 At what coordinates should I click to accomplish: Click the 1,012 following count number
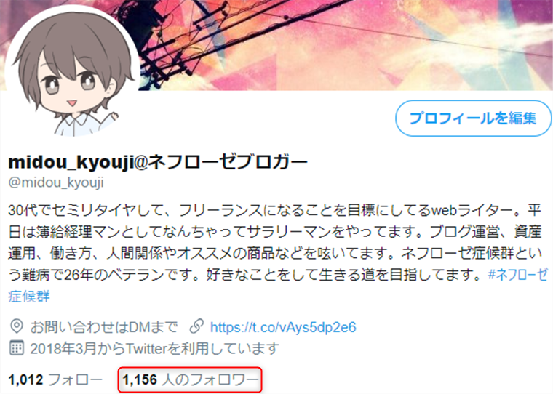point(25,380)
